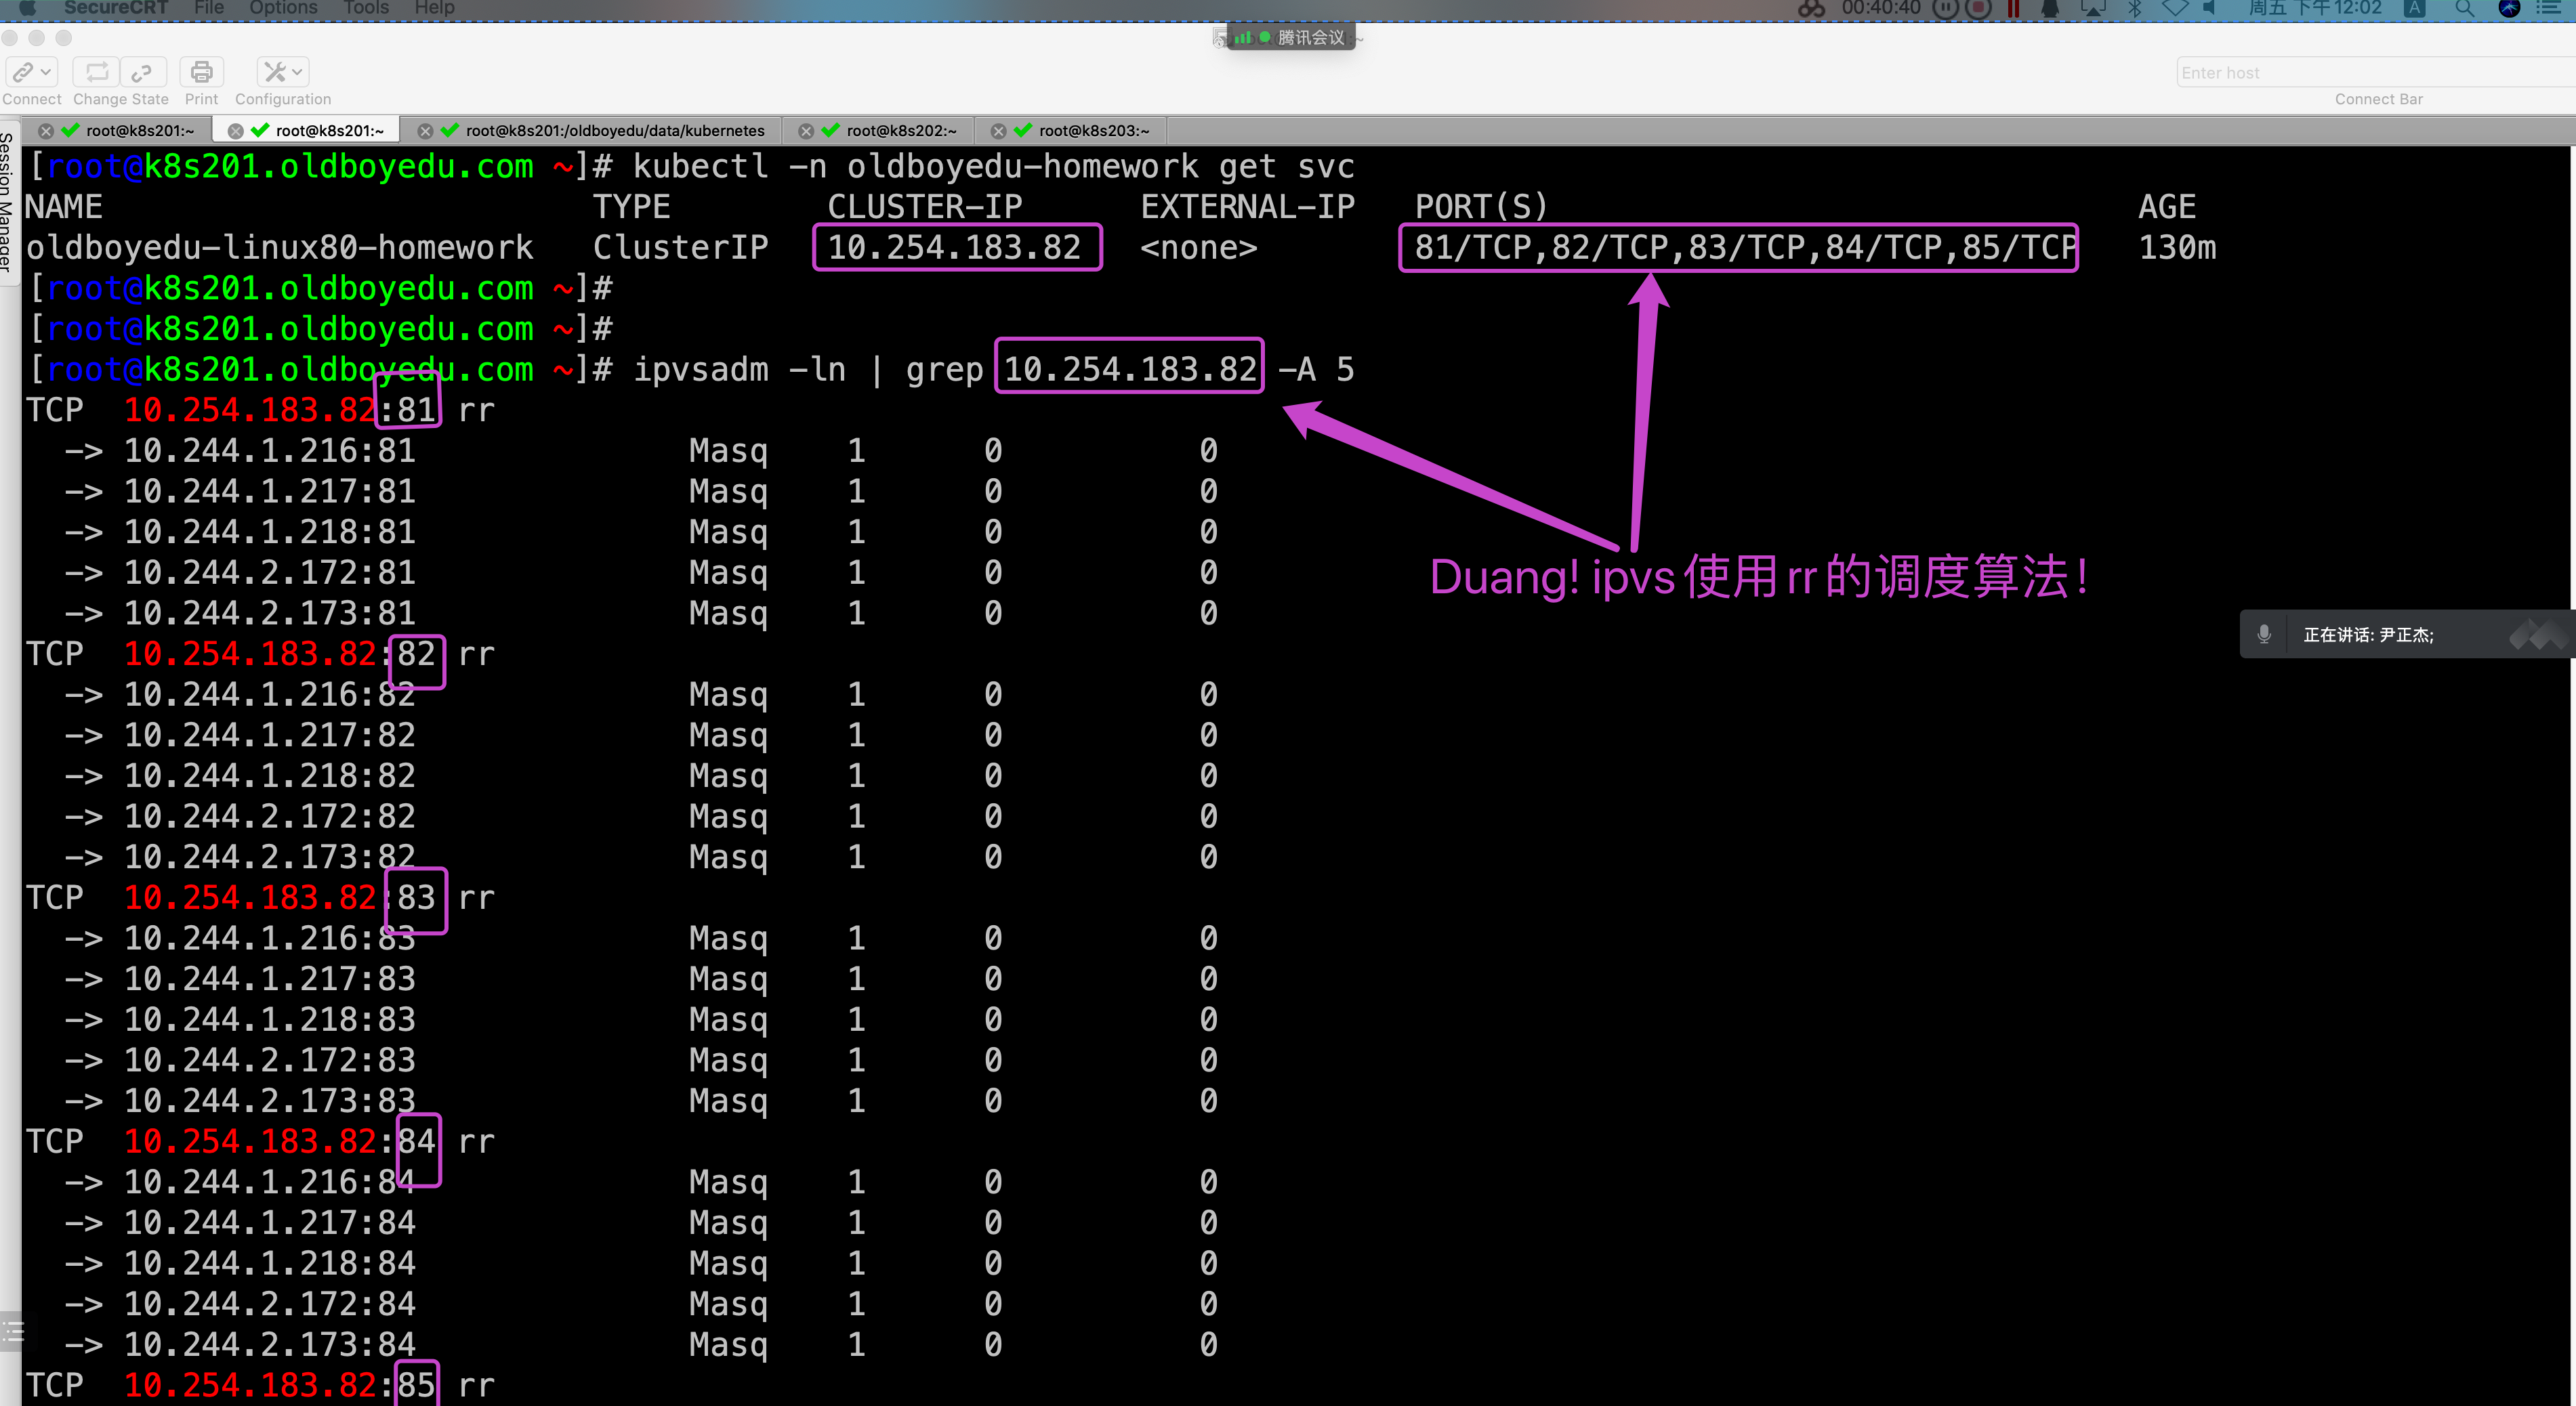
Task: Expand the Configuration dropdown arrow
Action: 297,72
